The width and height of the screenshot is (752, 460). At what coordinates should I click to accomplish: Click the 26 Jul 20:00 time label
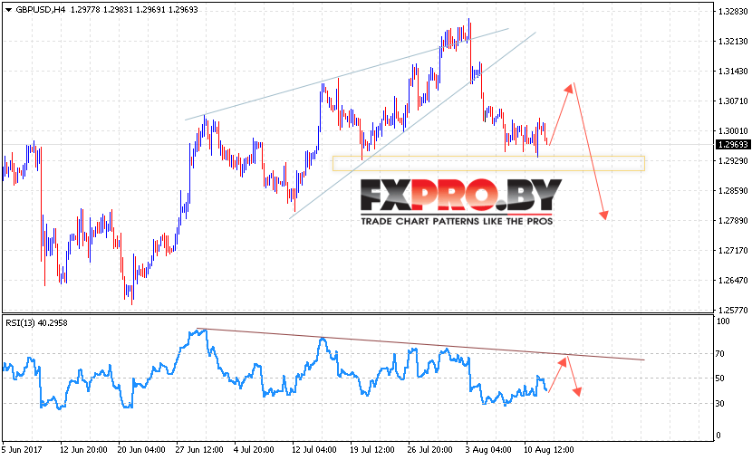(x=429, y=449)
